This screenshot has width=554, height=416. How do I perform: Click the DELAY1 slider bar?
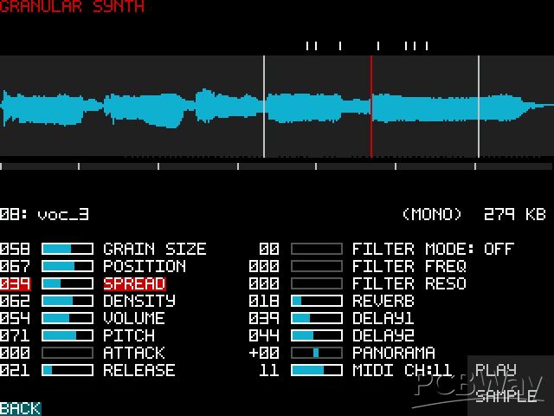(316, 318)
